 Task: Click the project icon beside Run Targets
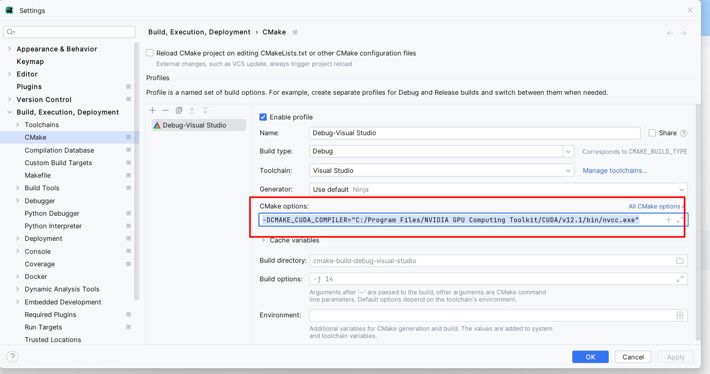click(x=129, y=327)
